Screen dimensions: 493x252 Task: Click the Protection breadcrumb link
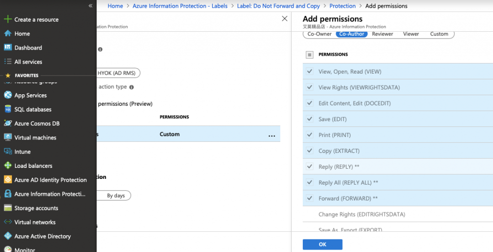pos(342,6)
